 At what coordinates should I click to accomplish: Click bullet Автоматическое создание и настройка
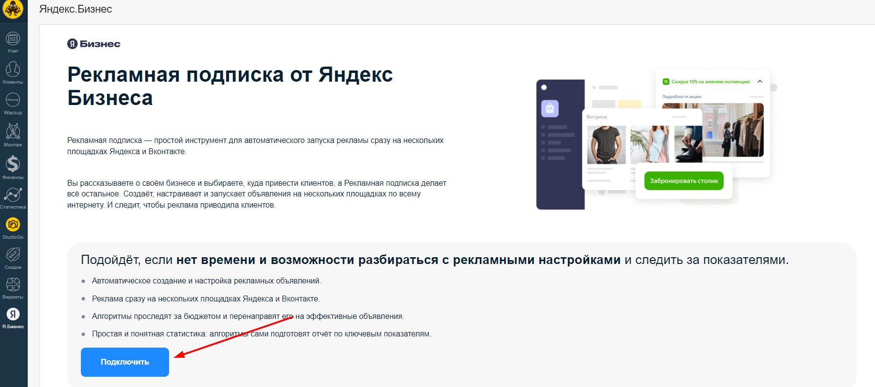click(207, 281)
